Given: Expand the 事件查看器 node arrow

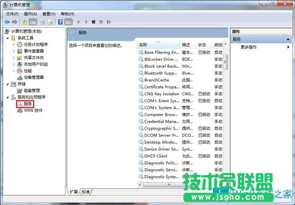Looking at the screenshot, I should [14, 51].
